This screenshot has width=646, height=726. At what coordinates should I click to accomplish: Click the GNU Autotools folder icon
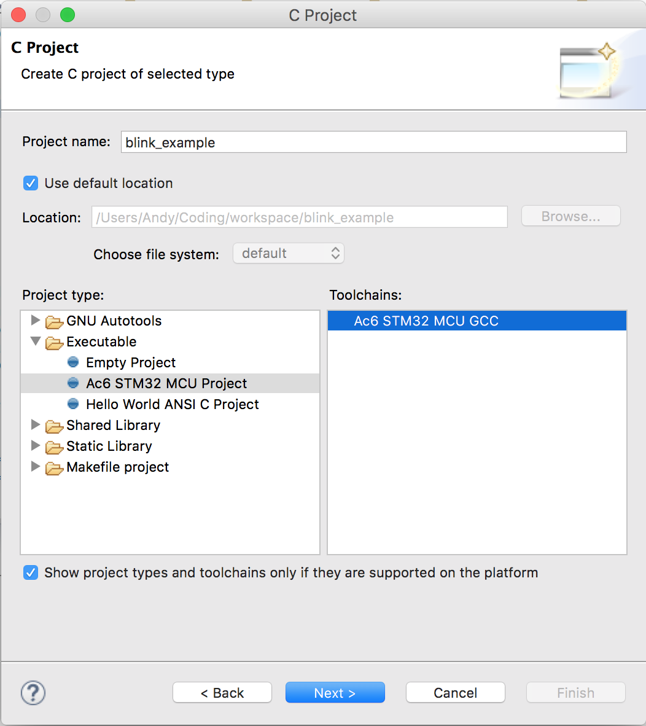tap(54, 321)
